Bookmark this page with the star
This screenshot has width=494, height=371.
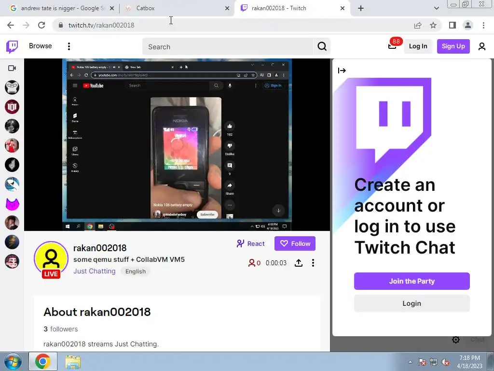[x=433, y=25]
